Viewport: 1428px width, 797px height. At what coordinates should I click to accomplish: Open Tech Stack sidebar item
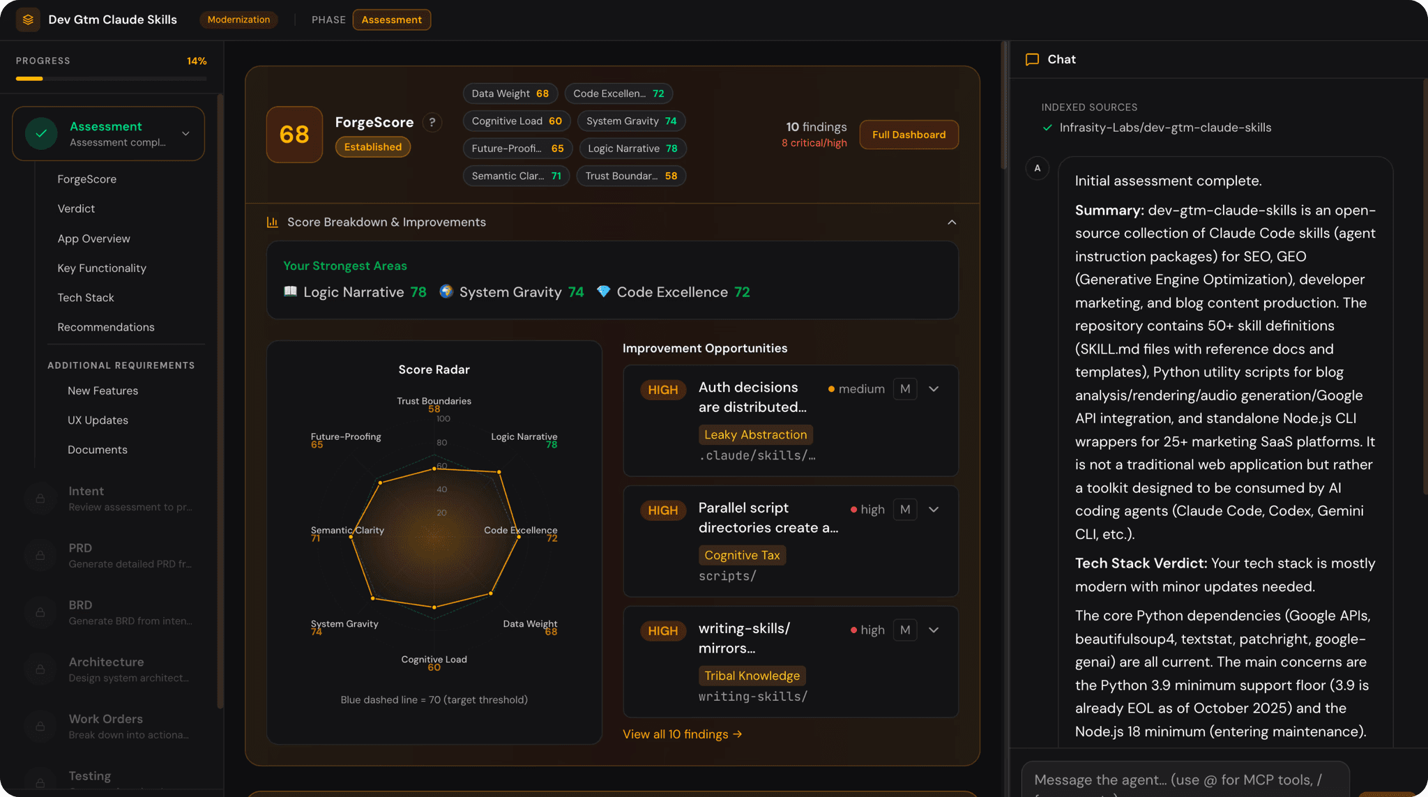[86, 298]
